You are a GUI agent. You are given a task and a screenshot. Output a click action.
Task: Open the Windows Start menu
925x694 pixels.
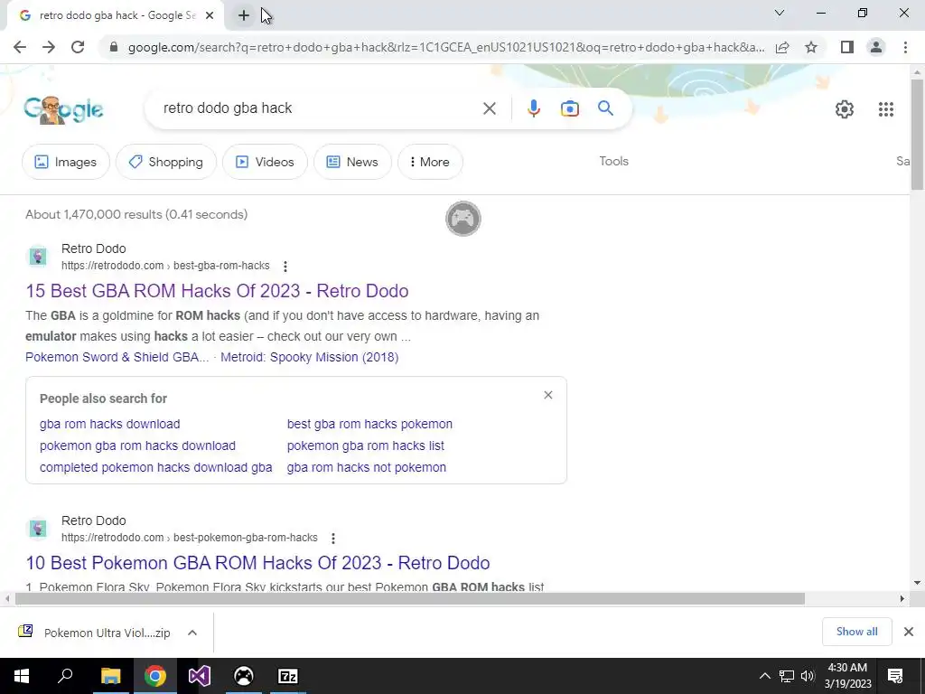pyautogui.click(x=22, y=676)
